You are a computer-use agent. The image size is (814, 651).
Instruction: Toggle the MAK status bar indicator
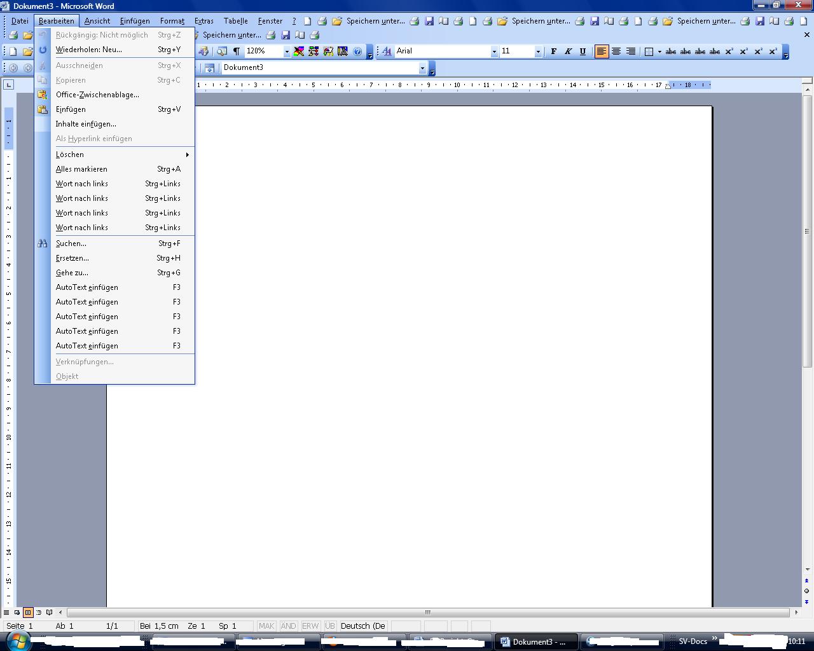266,626
